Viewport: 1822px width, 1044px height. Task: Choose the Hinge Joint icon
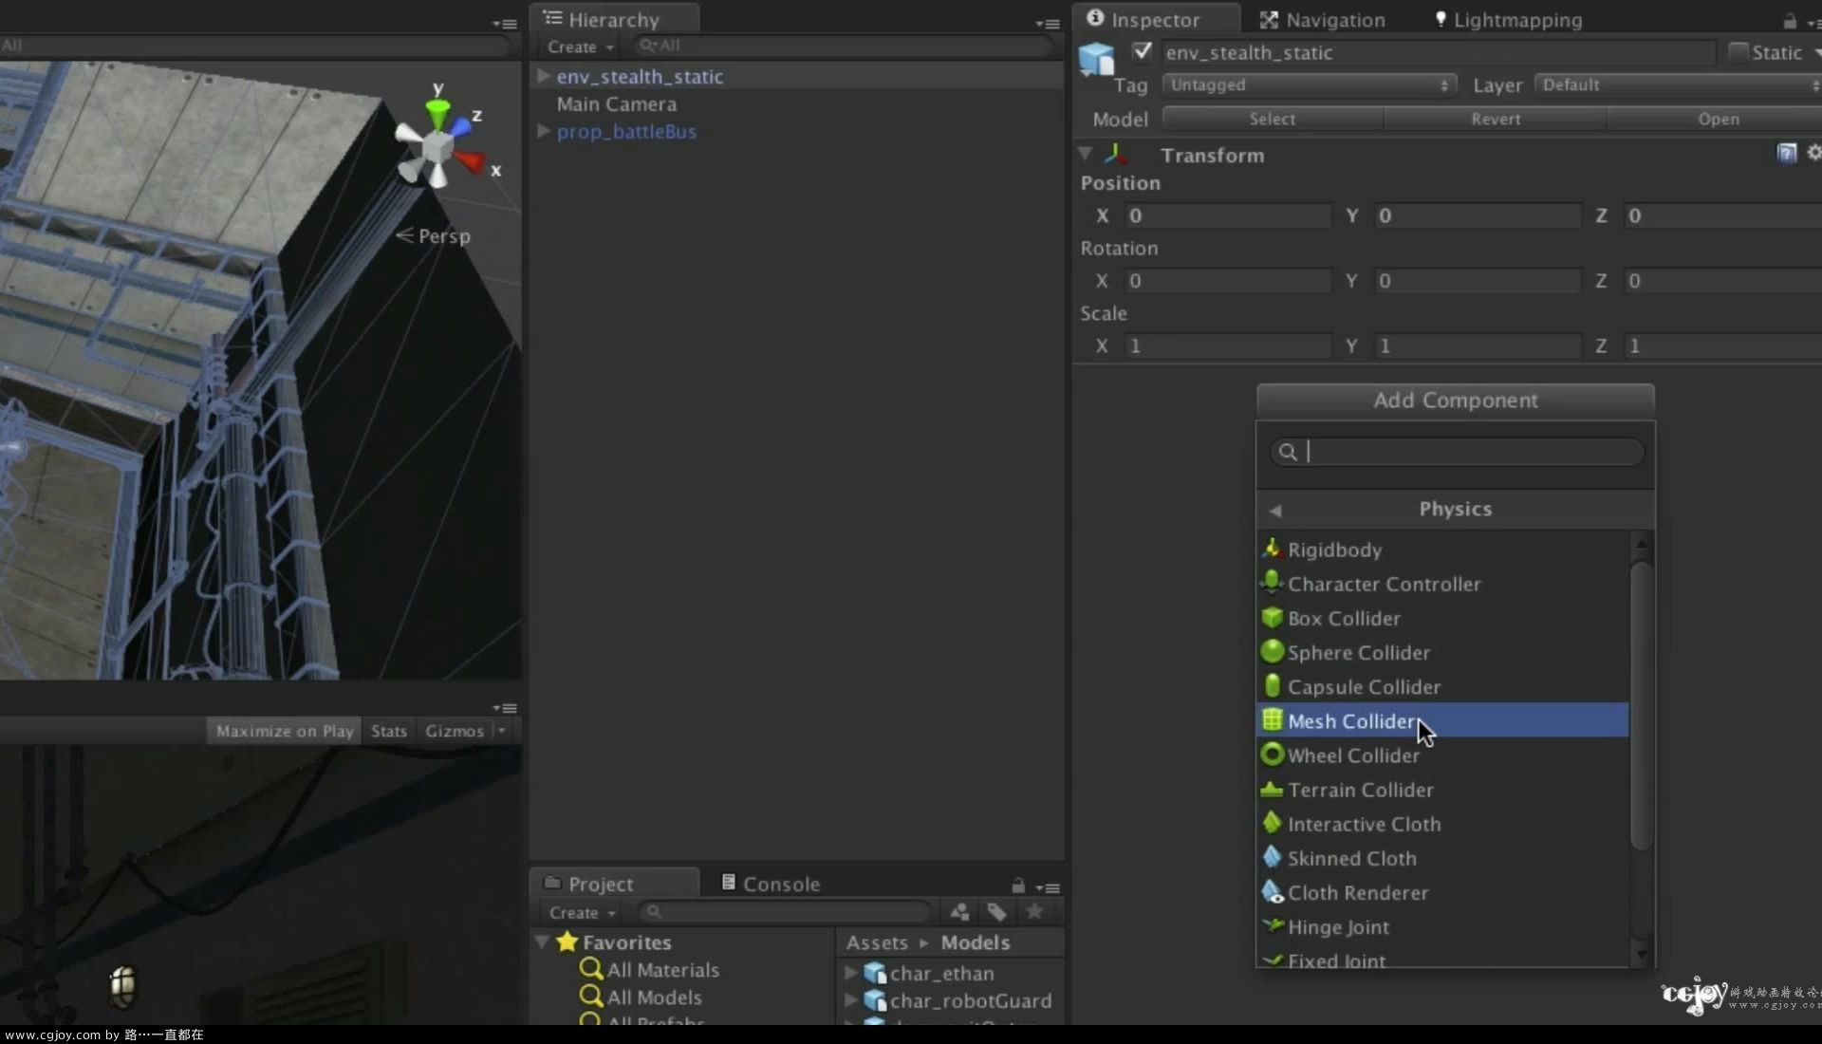(1272, 925)
